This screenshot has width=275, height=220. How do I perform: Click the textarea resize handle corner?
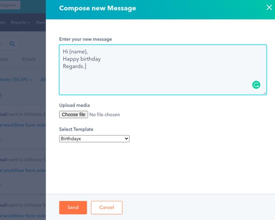point(265,93)
